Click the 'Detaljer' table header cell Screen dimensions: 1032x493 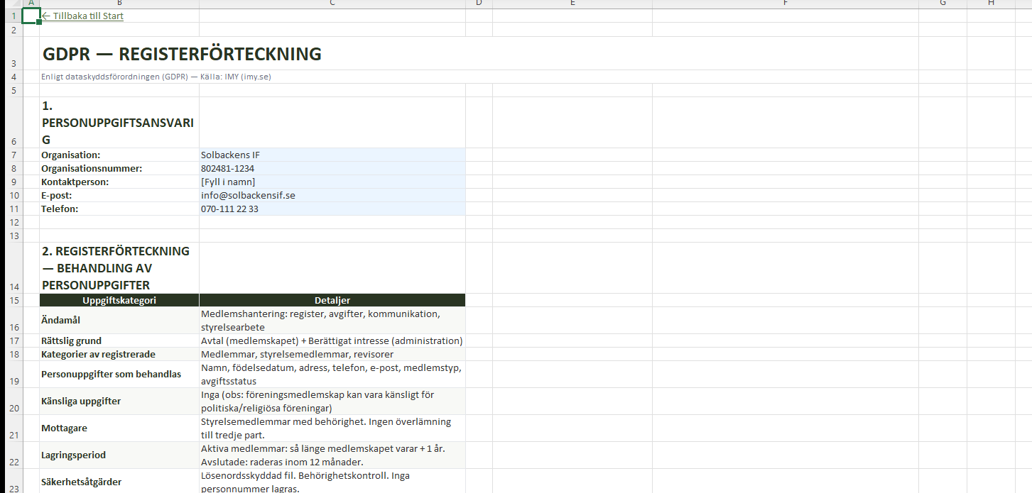pos(332,300)
